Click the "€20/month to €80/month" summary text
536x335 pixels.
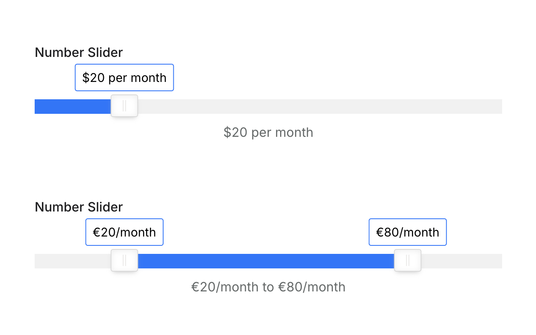[x=268, y=287]
